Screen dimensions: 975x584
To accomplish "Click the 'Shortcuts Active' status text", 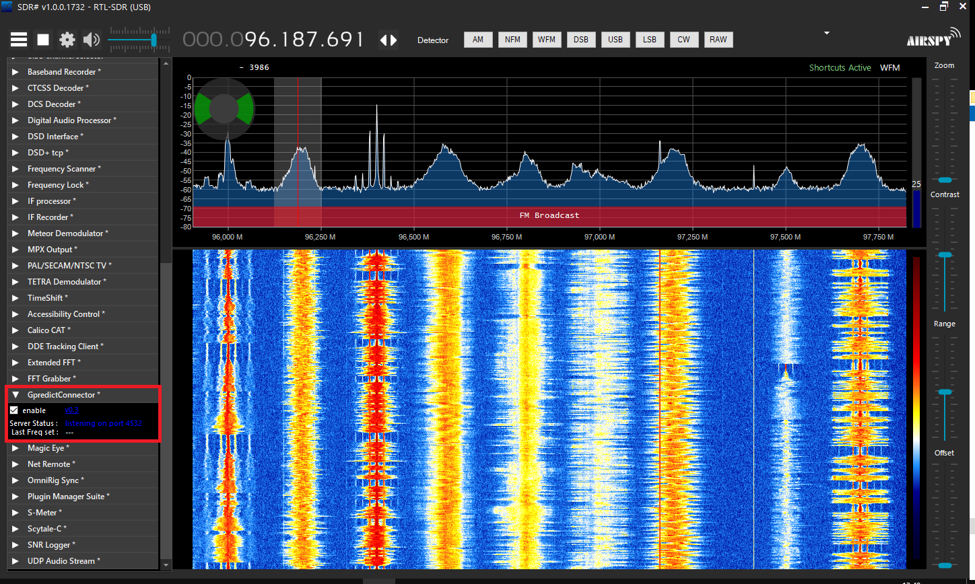I will [x=840, y=68].
